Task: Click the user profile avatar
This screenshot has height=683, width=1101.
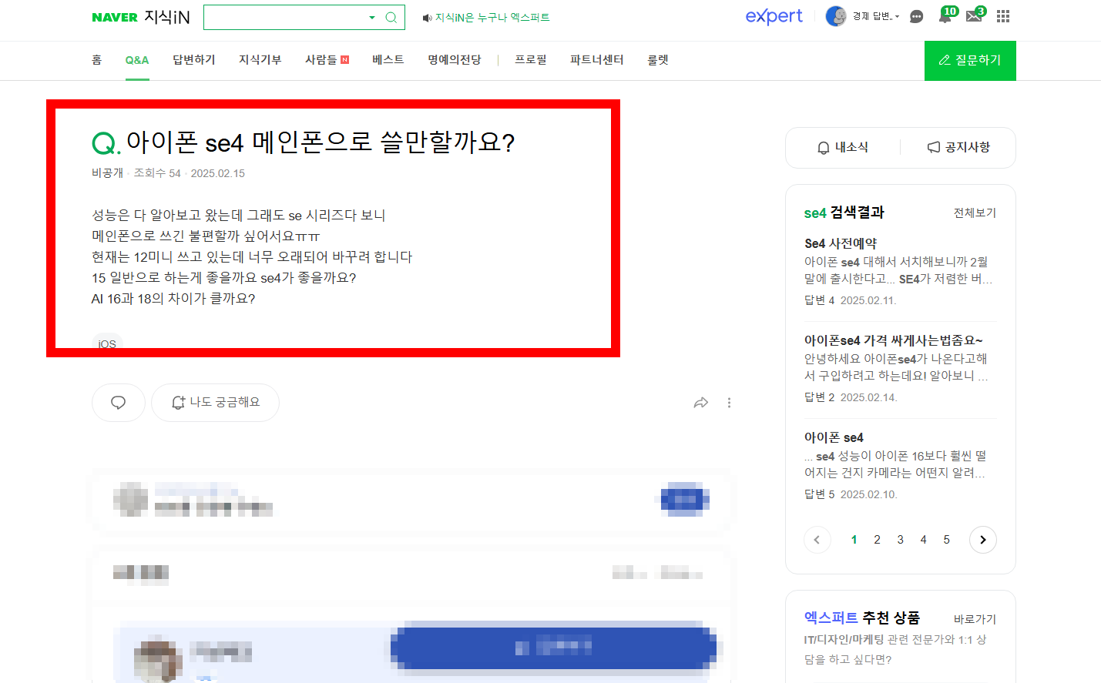Action: (x=836, y=16)
